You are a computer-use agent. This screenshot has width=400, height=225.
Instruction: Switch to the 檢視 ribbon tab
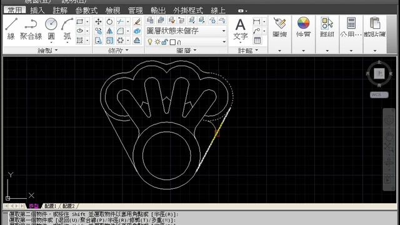point(112,10)
